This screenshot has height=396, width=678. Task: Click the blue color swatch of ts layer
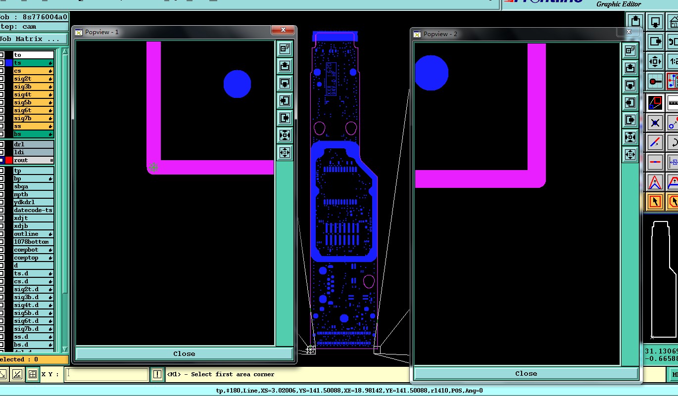click(x=8, y=63)
